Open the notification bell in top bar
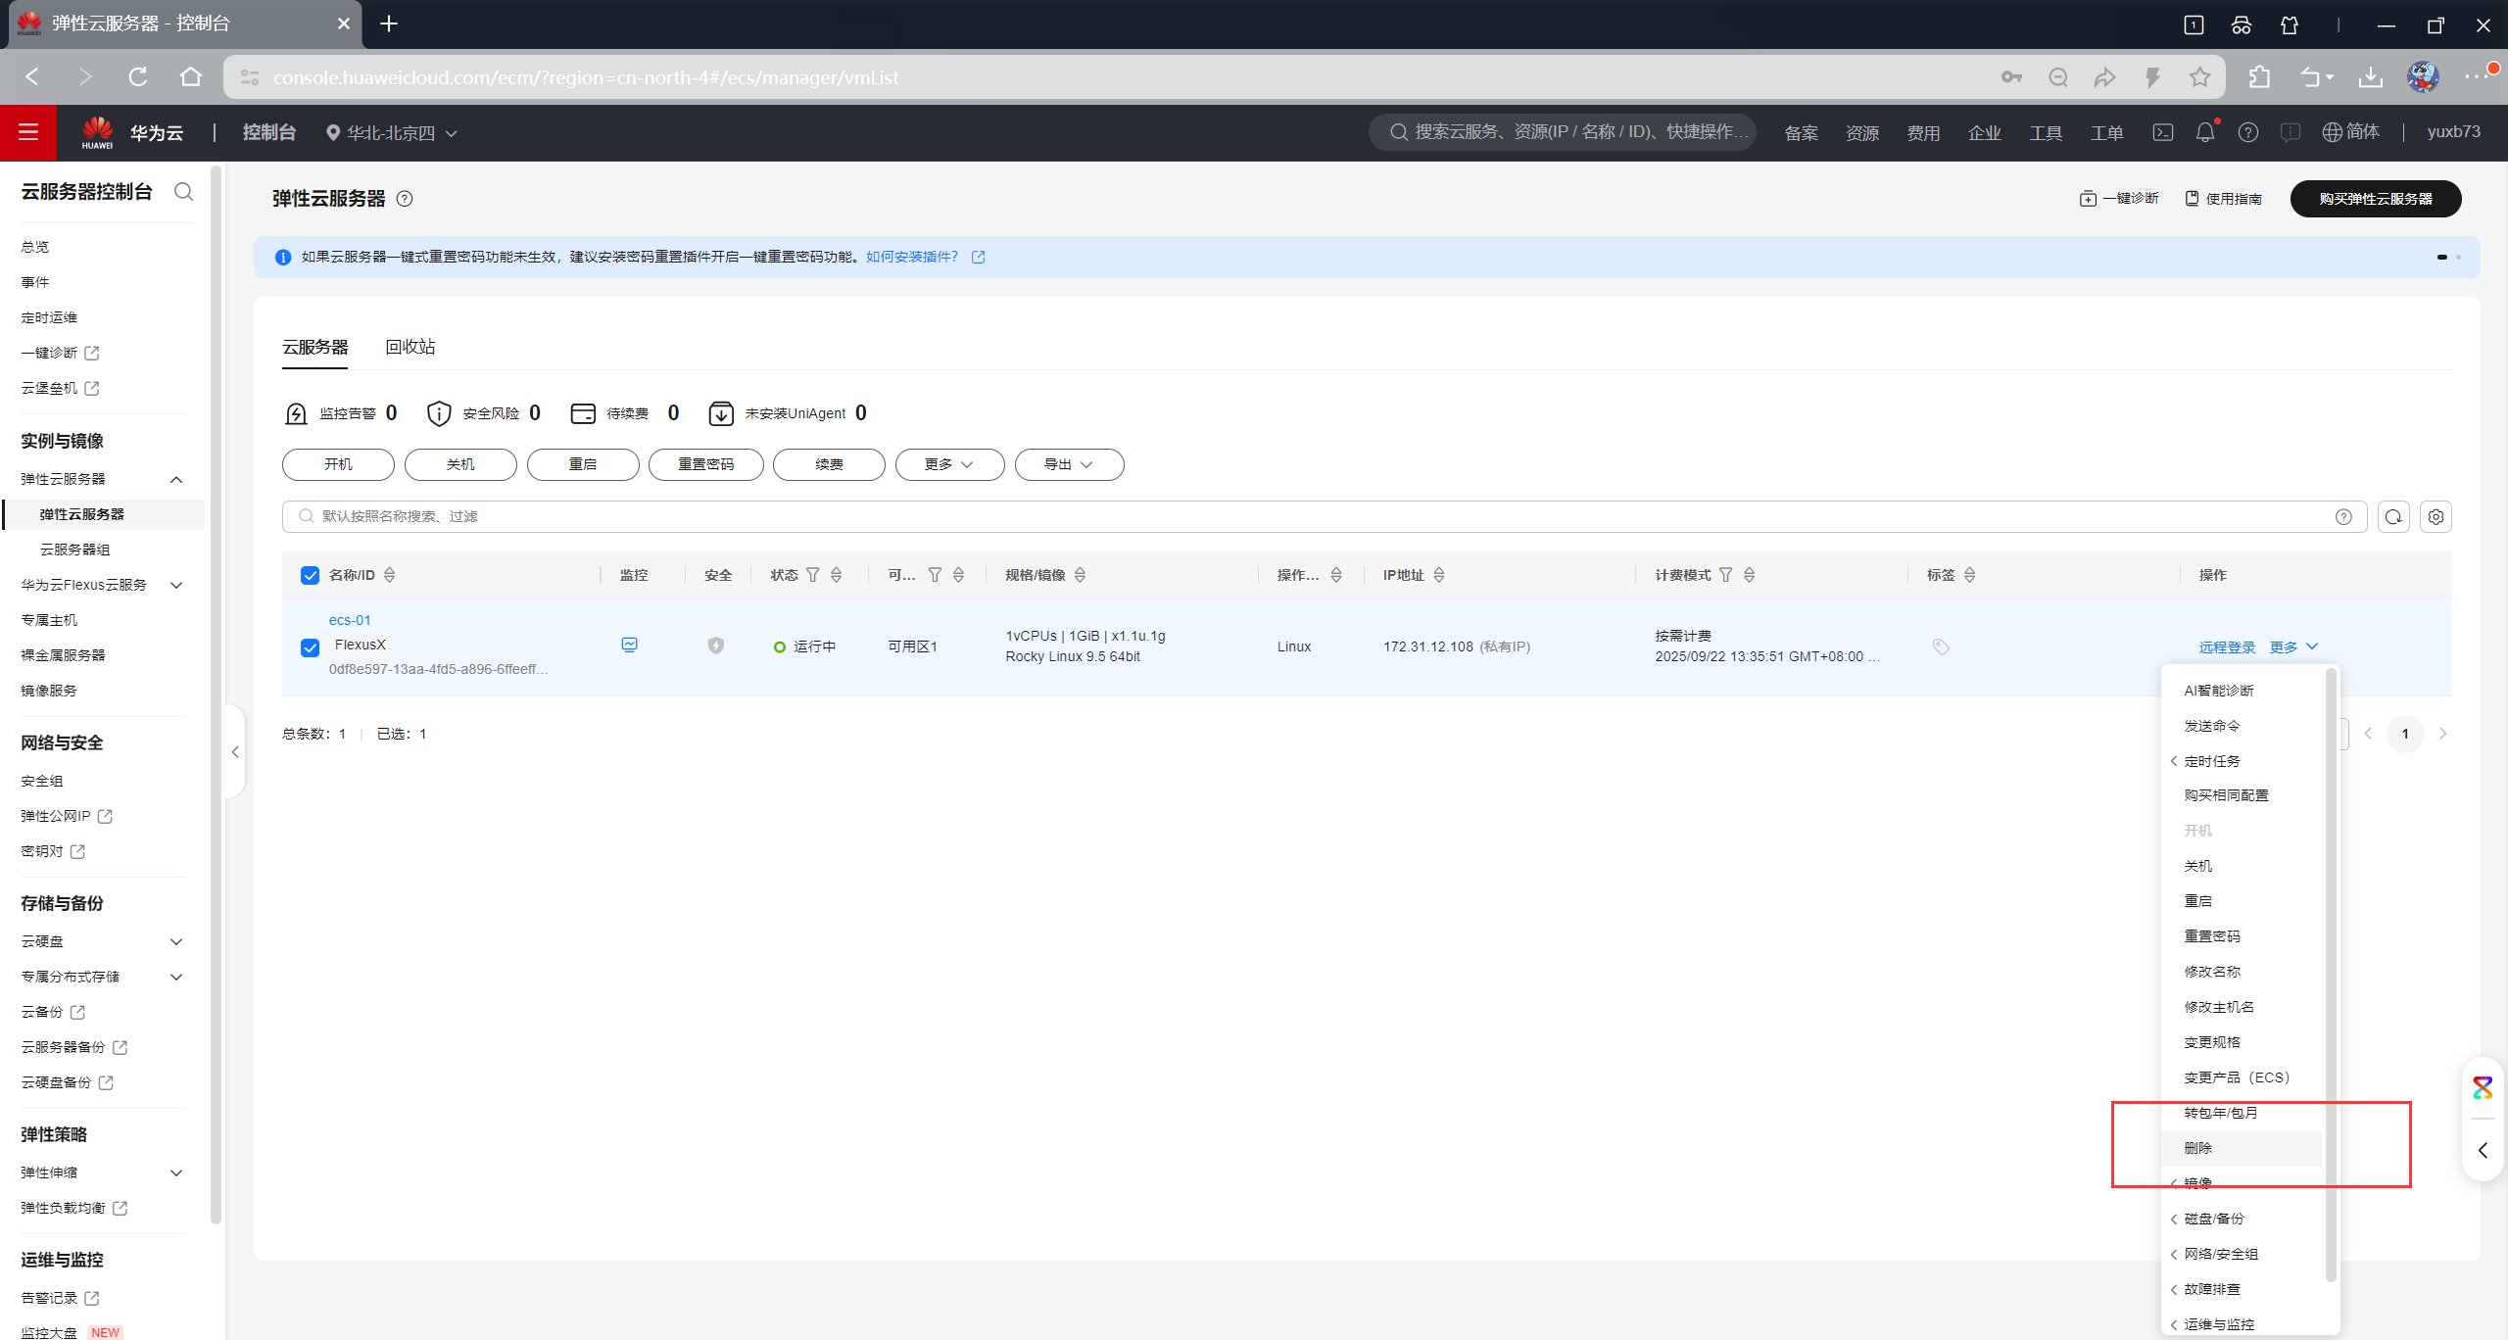The image size is (2508, 1340). click(x=2204, y=132)
